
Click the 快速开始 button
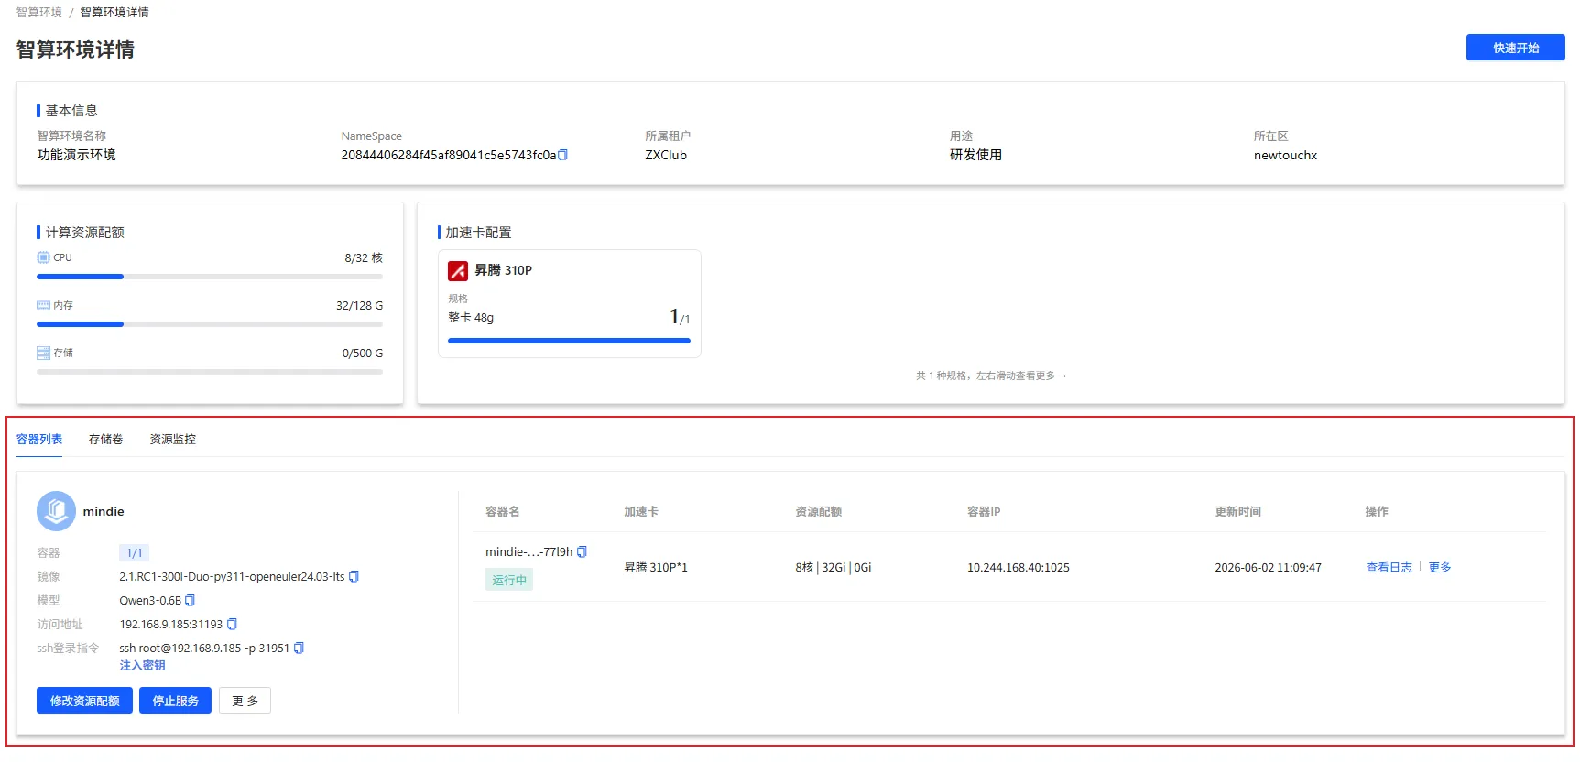[1515, 48]
